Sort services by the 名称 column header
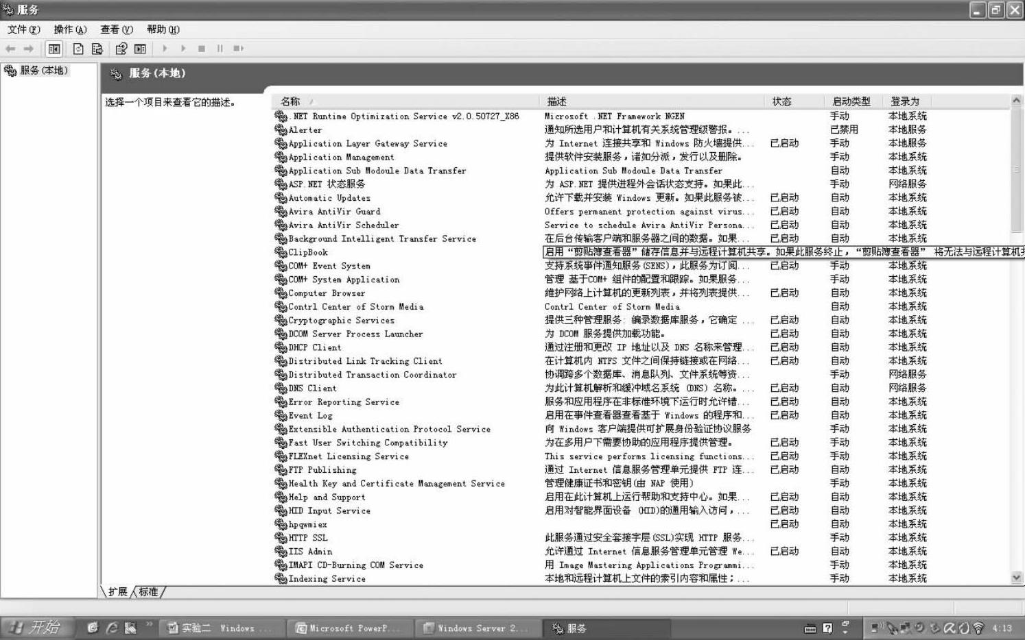1025x640 pixels. pyautogui.click(x=405, y=101)
